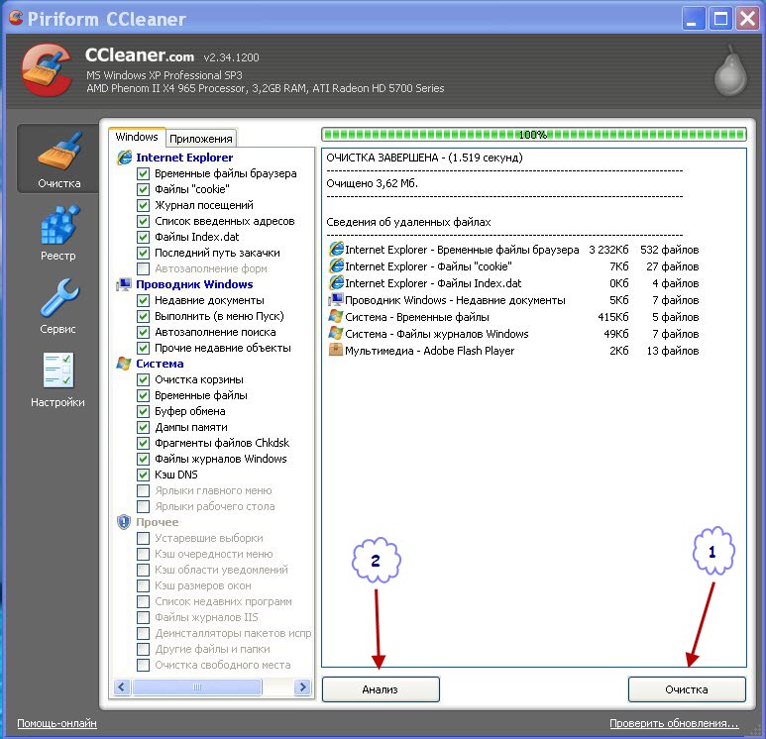The height and width of the screenshot is (739, 766).
Task: Open the Настройки options section
Action: (58, 380)
